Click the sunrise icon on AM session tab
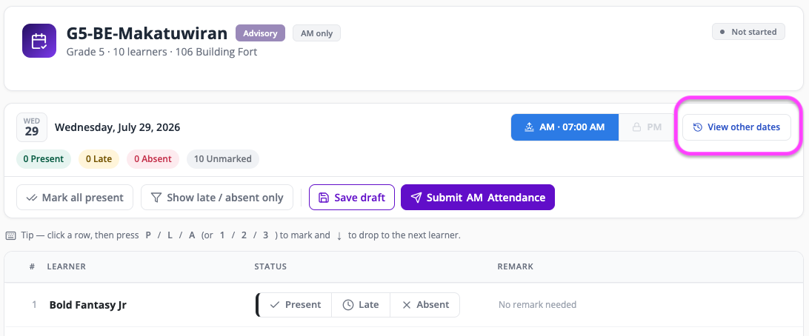The width and height of the screenshot is (809, 336). (x=529, y=127)
